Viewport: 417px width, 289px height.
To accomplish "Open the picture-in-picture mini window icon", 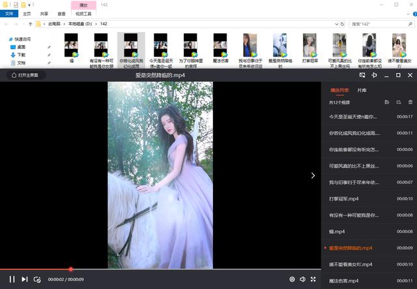I will pos(362,76).
